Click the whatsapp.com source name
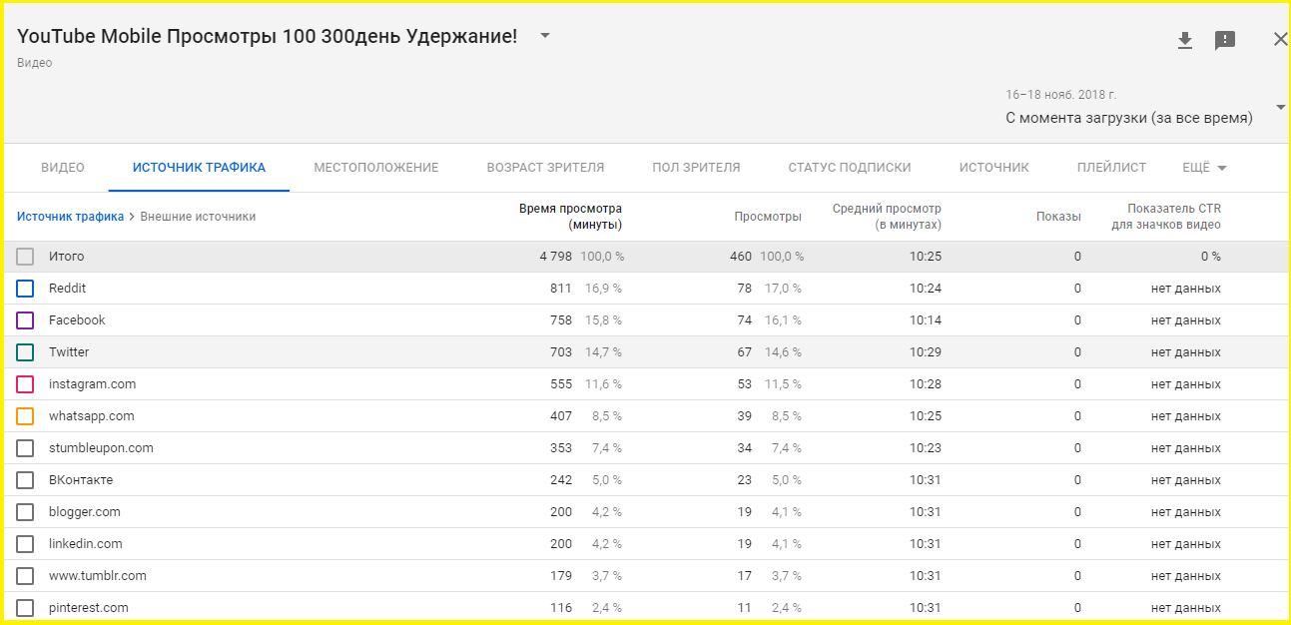 tap(91, 416)
